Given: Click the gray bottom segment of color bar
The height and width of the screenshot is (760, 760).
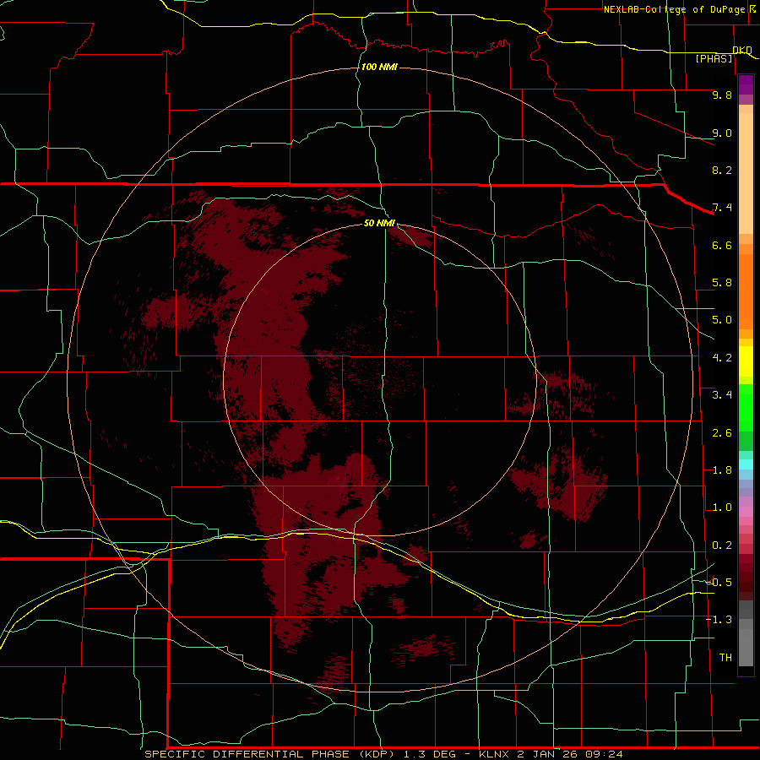Looking at the screenshot, I should (x=746, y=647).
